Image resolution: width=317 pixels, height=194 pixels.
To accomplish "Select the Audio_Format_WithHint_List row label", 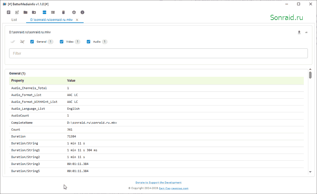I will click(x=34, y=102).
